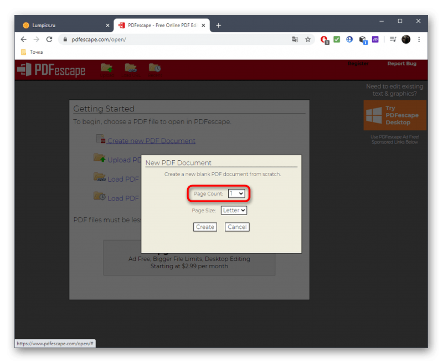Click the blue globe extension icon

point(349,39)
